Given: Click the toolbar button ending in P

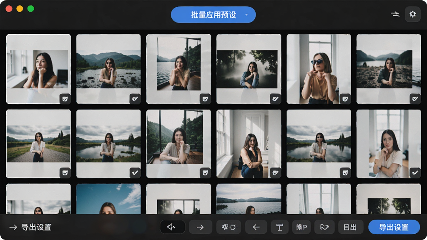Looking at the screenshot, I should pyautogui.click(x=301, y=227).
